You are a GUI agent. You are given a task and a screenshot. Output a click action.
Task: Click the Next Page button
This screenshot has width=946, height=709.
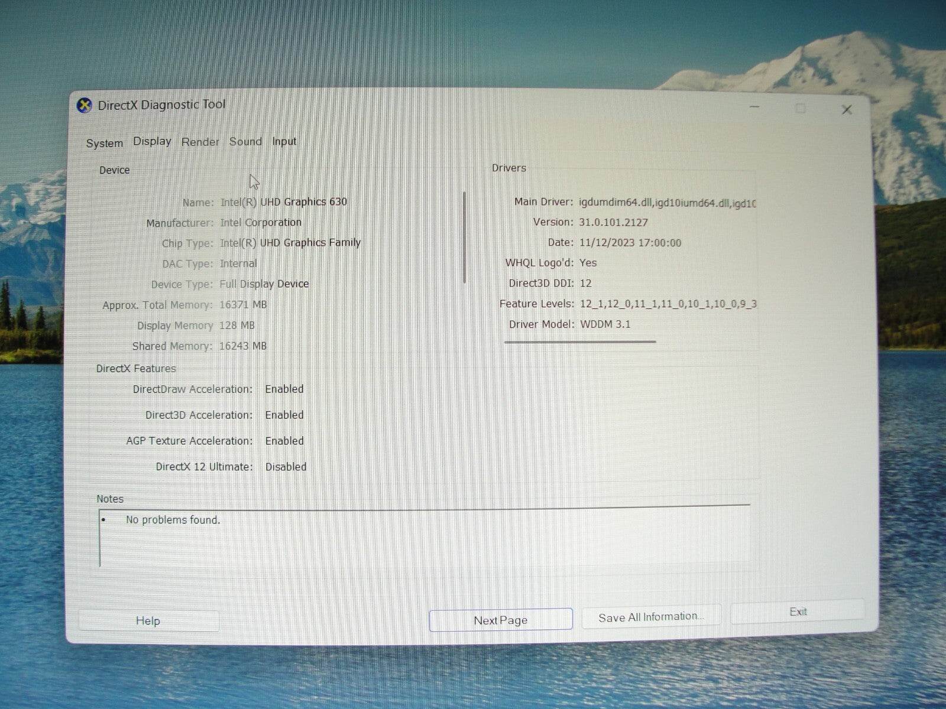click(x=500, y=620)
